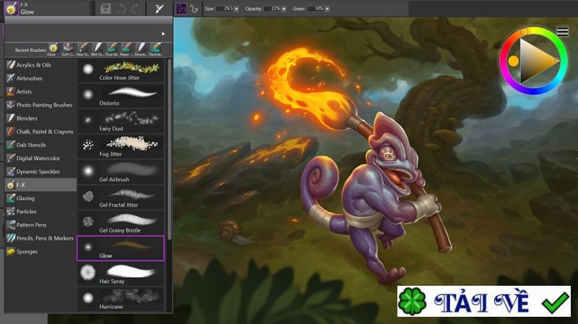
Task: Open the color wheel hamburger menu
Action: pos(563,32)
